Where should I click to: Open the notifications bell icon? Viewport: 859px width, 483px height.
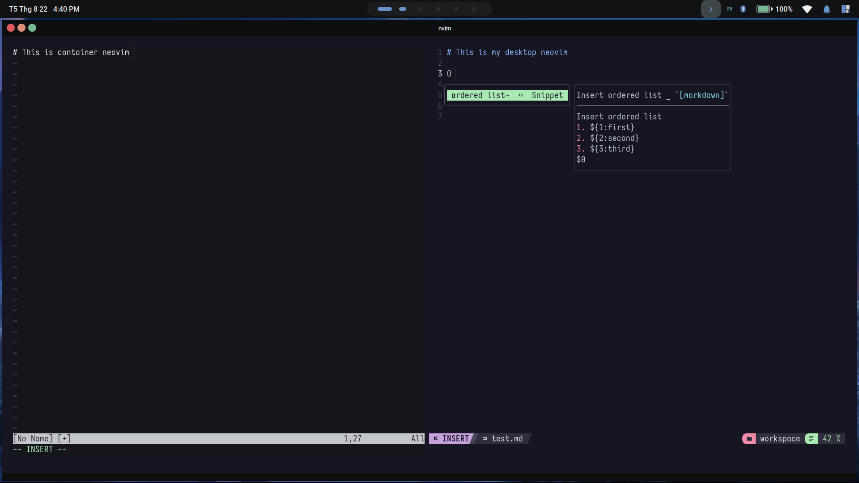[x=827, y=9]
